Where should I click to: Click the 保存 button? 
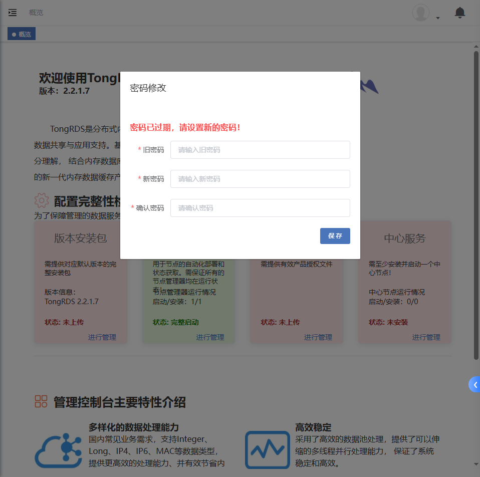coord(335,236)
